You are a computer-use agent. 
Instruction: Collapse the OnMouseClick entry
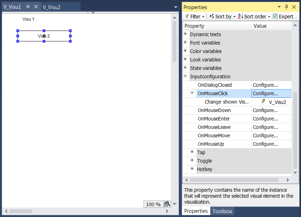coord(192,93)
